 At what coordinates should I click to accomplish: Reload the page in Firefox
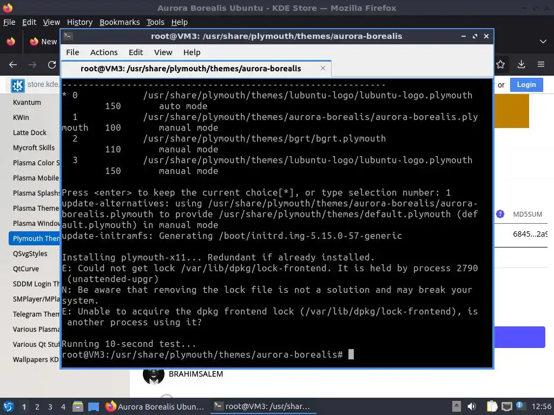pyautogui.click(x=52, y=65)
